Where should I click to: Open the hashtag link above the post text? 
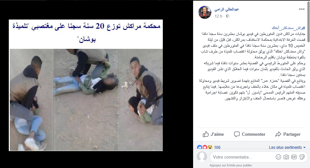(289, 28)
